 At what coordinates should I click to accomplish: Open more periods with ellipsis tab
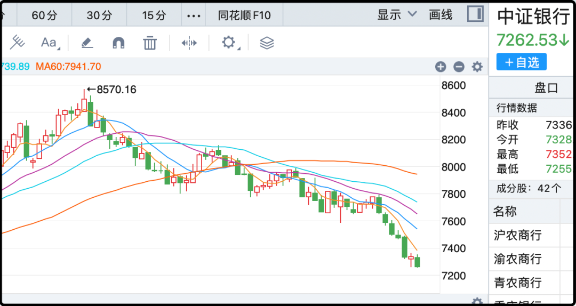[x=194, y=15]
